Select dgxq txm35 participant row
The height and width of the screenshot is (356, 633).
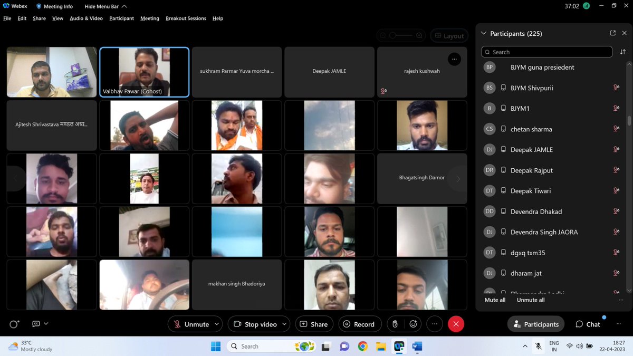click(x=552, y=253)
